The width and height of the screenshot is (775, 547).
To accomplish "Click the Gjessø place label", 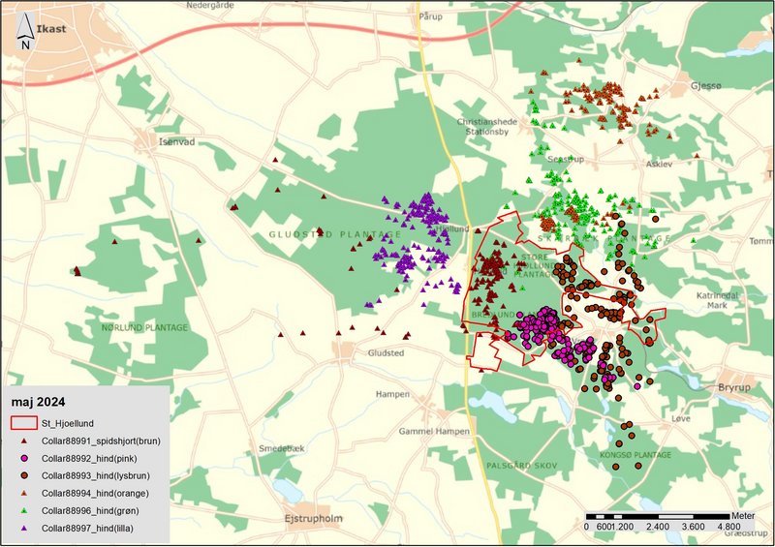I will pos(706,85).
